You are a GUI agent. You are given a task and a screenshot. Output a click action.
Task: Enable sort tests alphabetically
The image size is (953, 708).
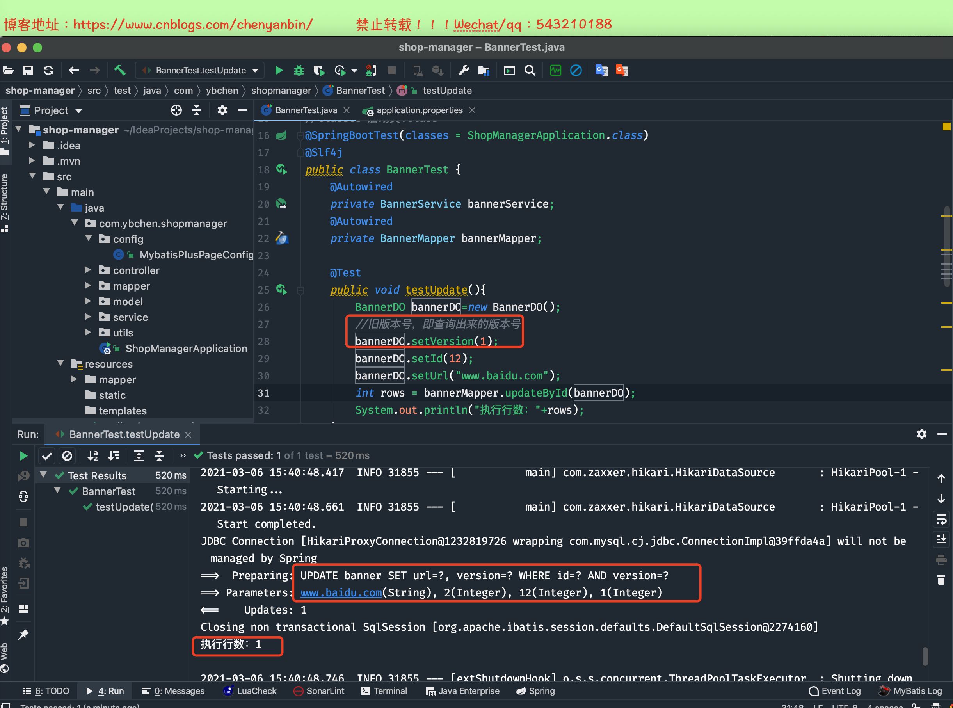coord(92,456)
